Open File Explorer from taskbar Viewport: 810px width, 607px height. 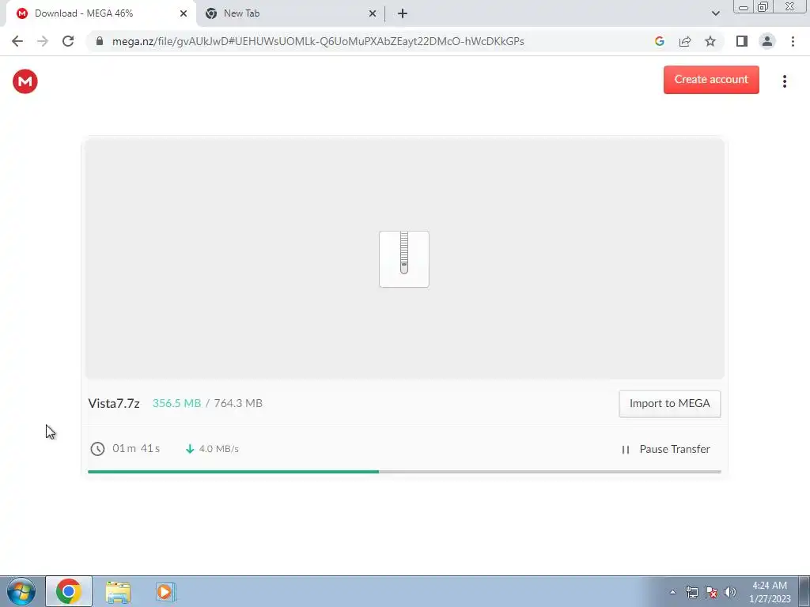point(118,591)
